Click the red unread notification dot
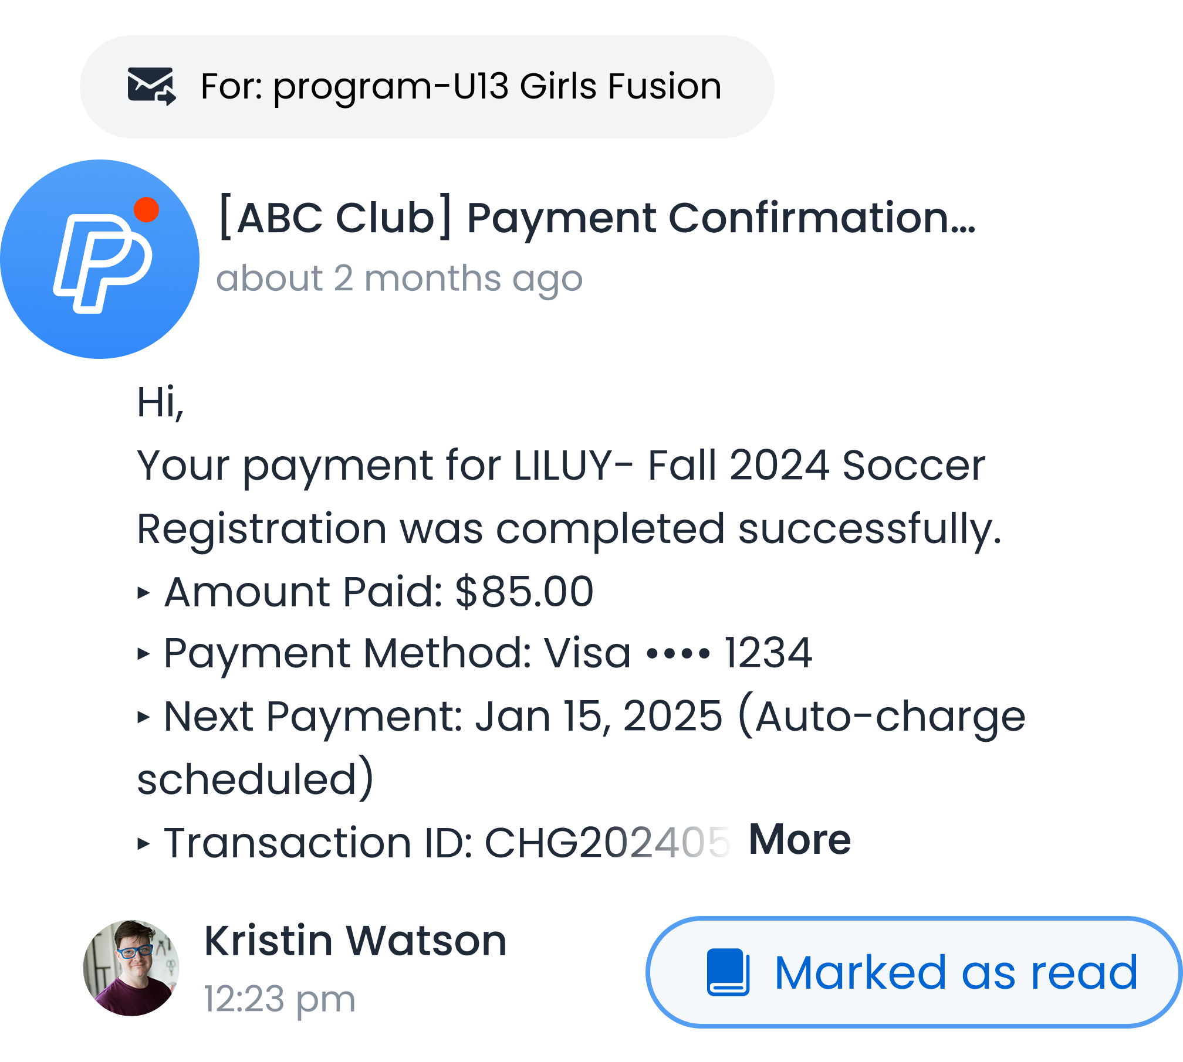1183x1062 pixels. tap(146, 210)
